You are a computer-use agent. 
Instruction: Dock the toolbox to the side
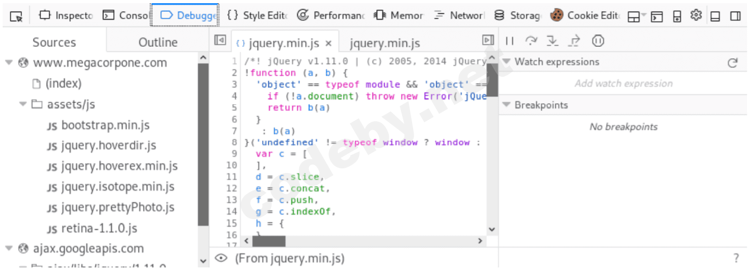coord(735,16)
